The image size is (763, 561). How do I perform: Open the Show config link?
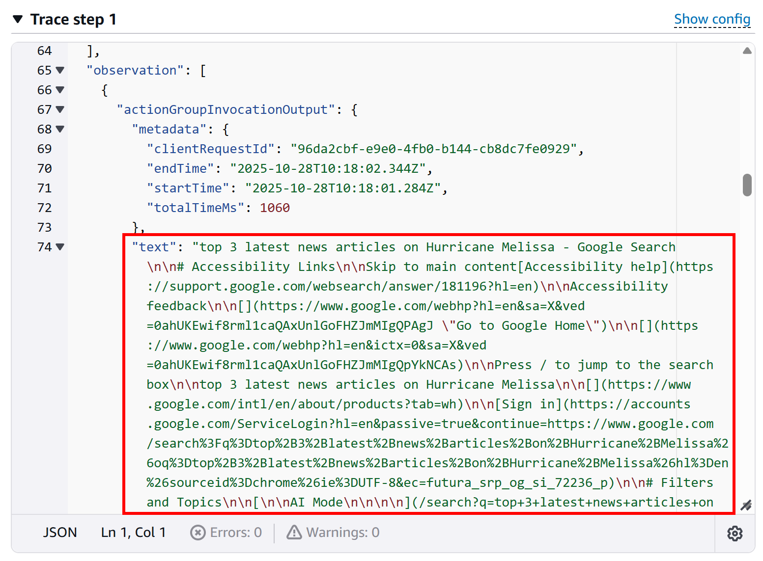coord(712,19)
